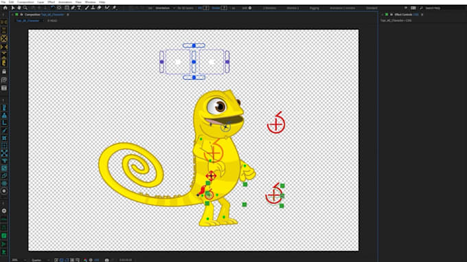The width and height of the screenshot is (467, 262).
Task: Click the Home icon in the toolbar
Action: (5, 8)
